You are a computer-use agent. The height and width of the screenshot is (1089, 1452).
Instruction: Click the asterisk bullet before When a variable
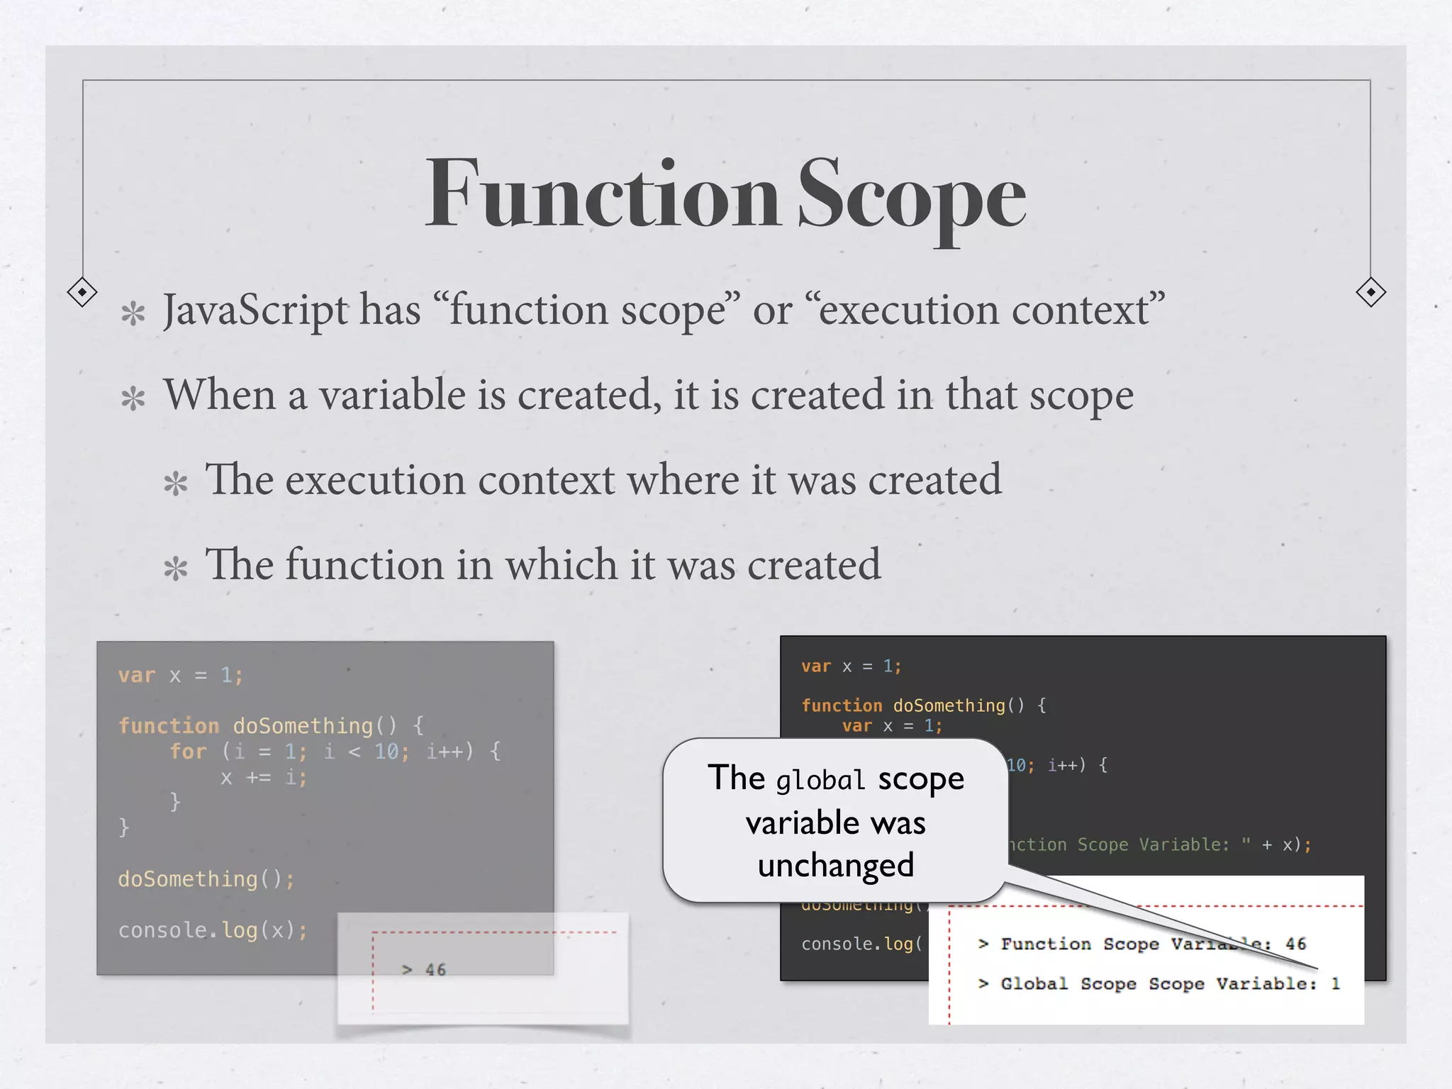(x=133, y=398)
